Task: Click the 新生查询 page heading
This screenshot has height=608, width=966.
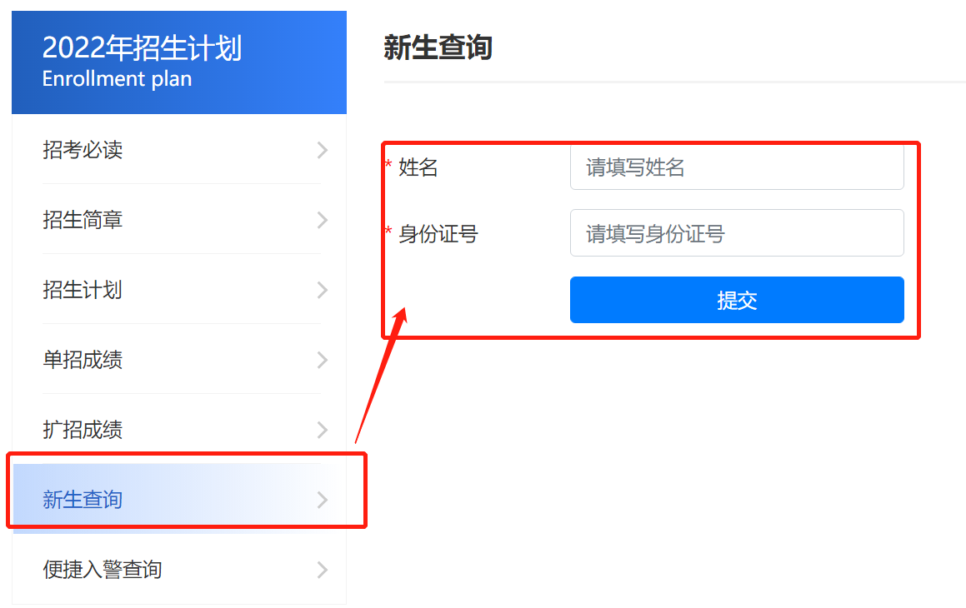Action: [x=438, y=47]
